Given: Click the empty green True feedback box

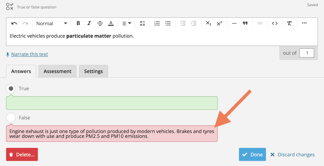Looking at the screenshot, I should (x=112, y=103).
